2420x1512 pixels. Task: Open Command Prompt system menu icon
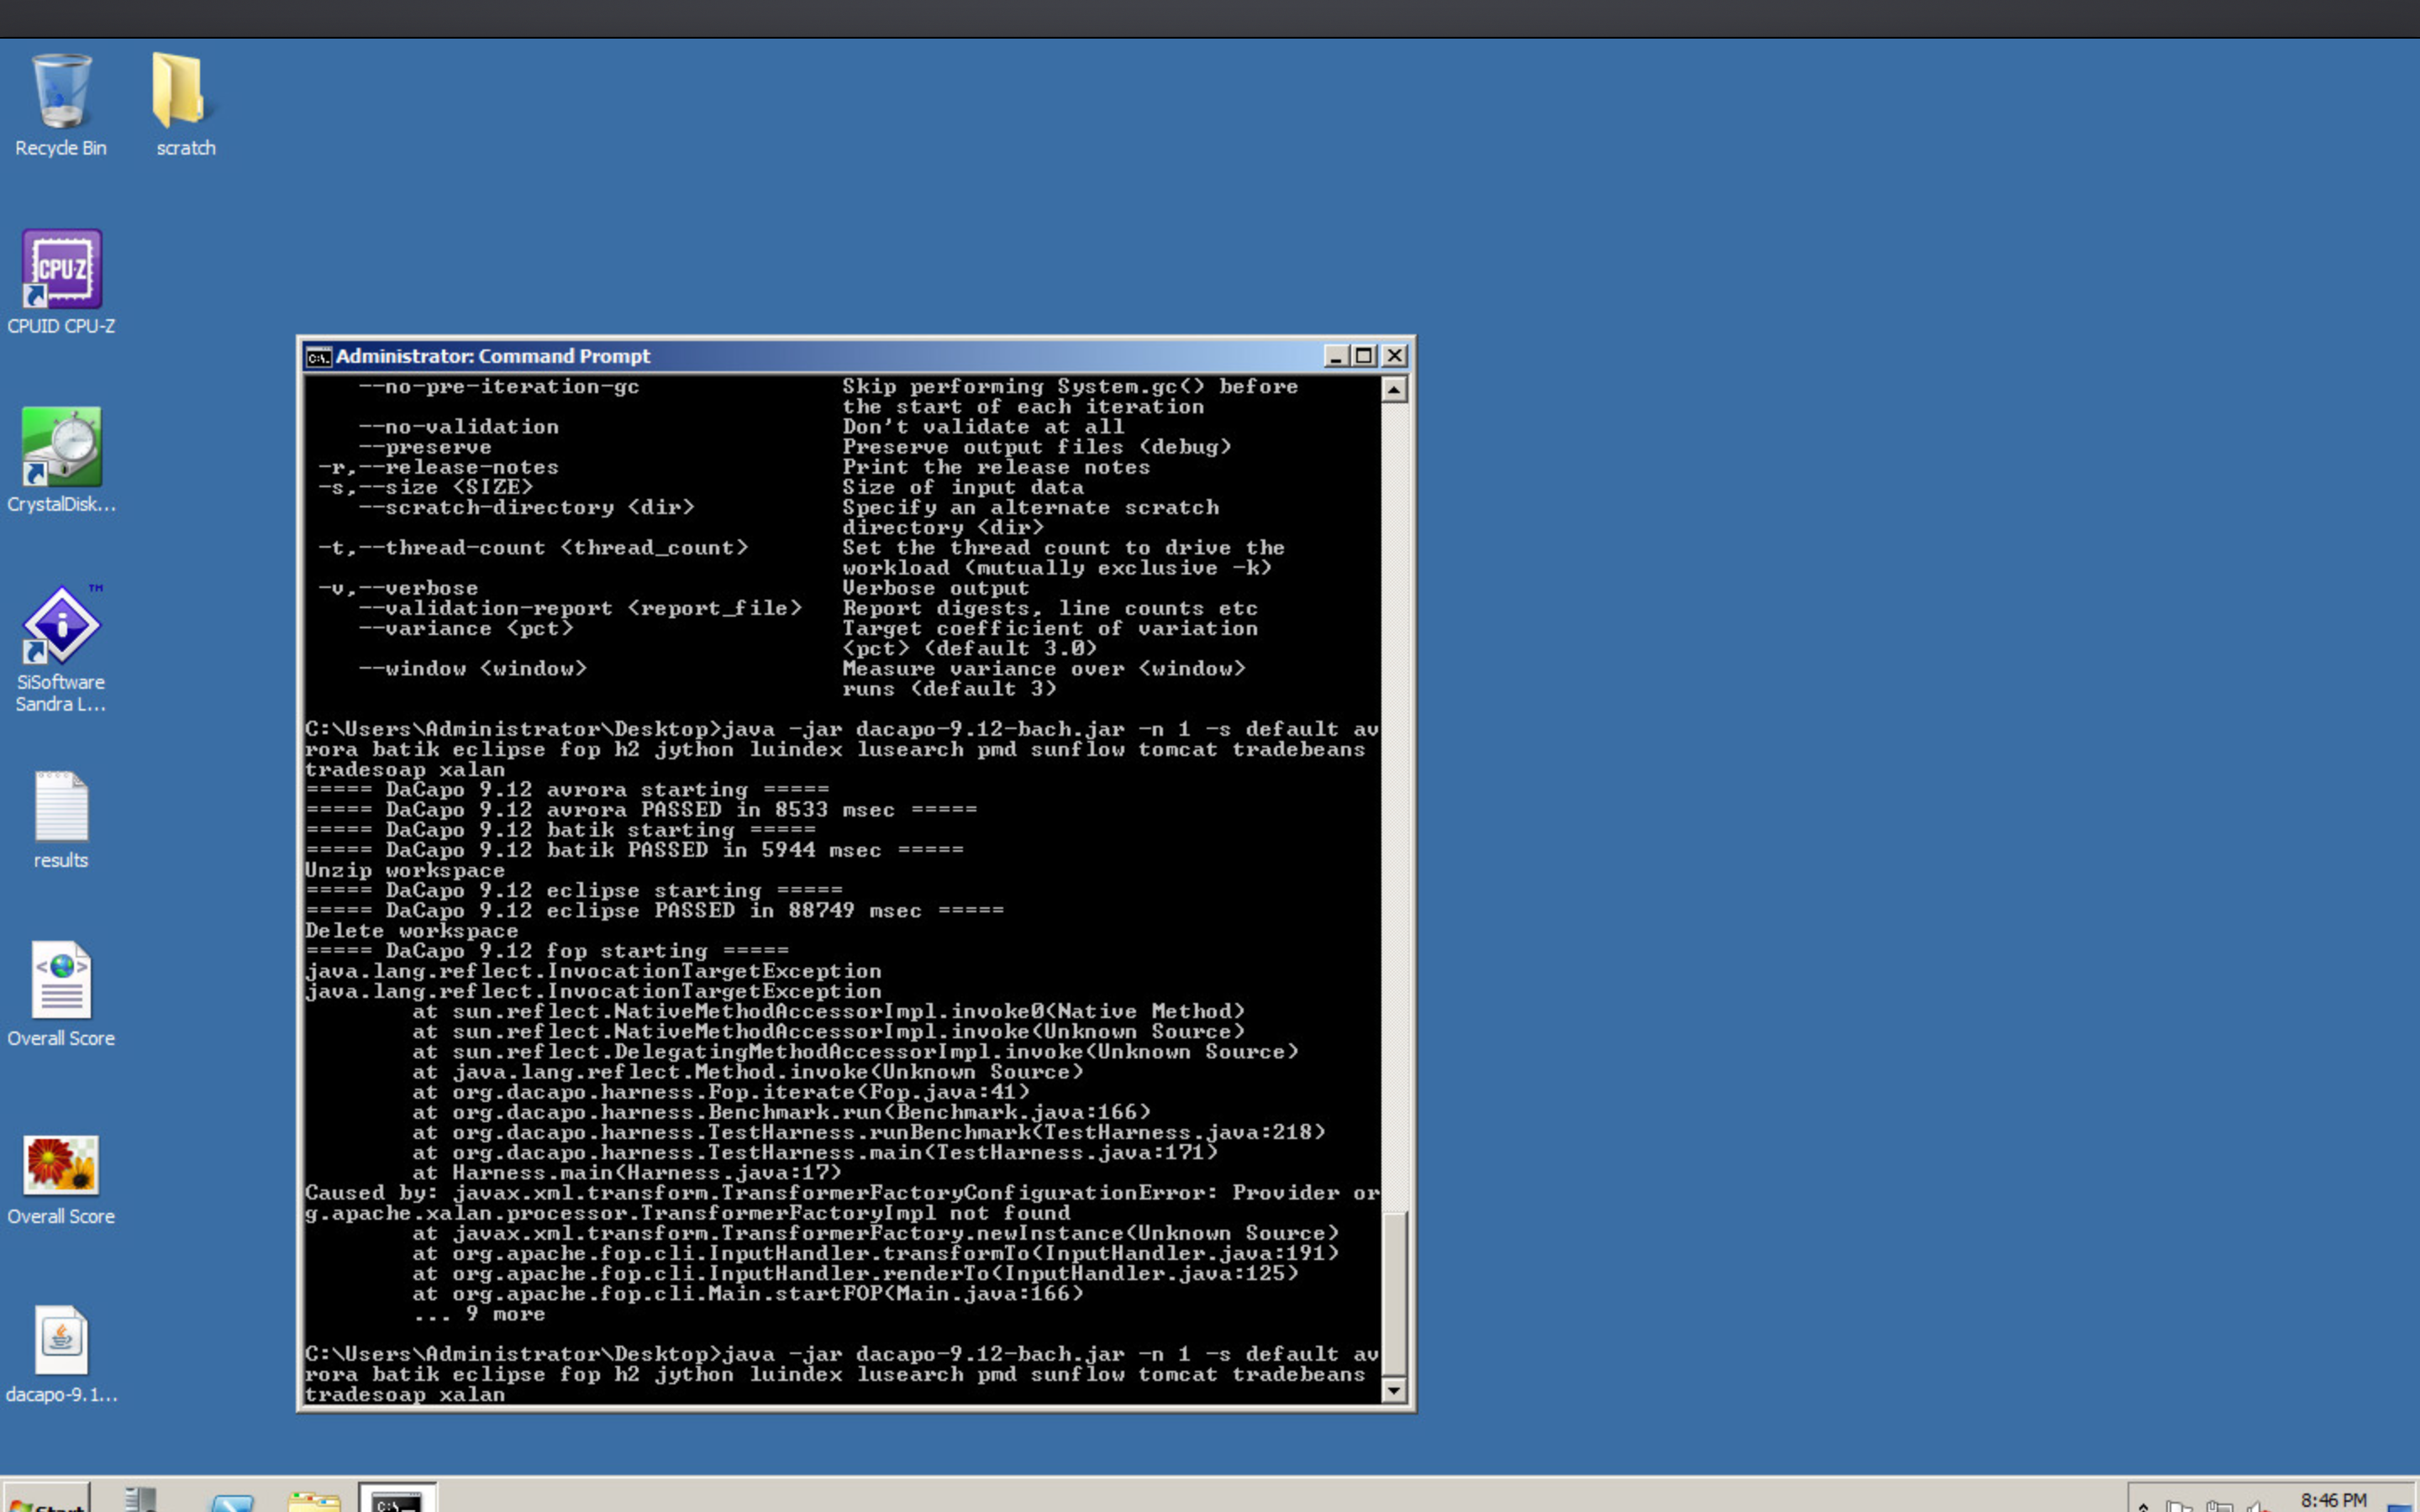[318, 357]
